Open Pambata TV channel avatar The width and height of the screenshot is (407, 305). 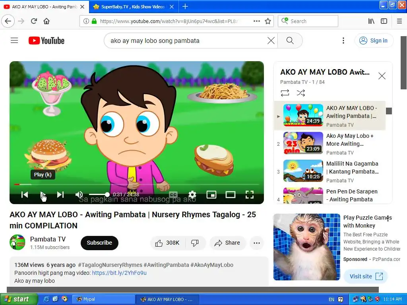coord(17,242)
